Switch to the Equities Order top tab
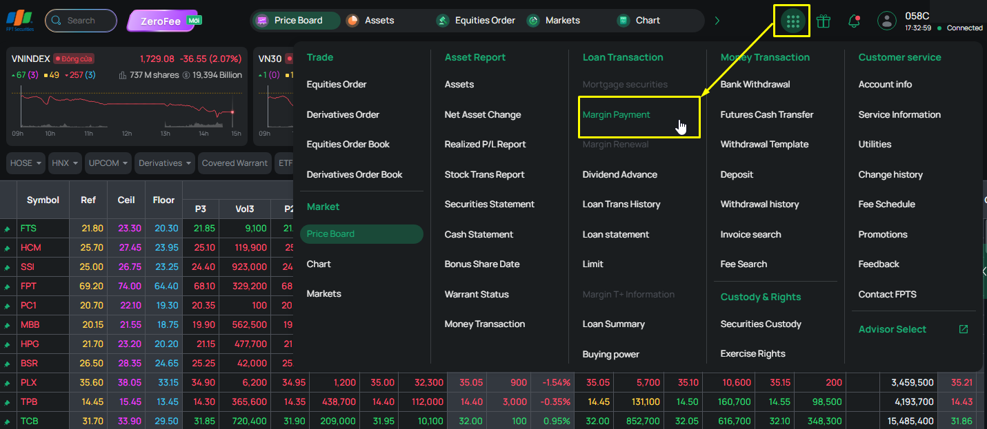 476,21
